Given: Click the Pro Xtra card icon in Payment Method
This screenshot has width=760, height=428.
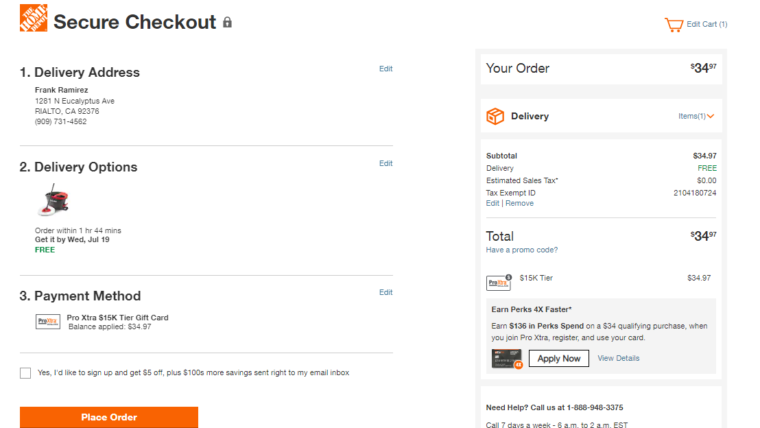Looking at the screenshot, I should coord(48,322).
